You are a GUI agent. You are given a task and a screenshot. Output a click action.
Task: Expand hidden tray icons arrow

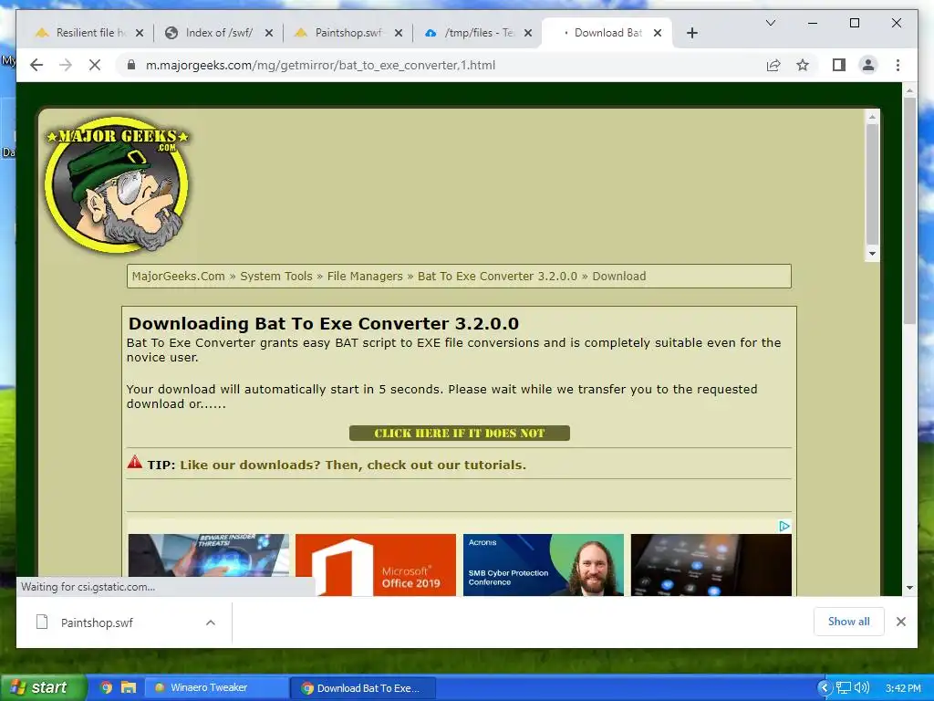point(824,688)
